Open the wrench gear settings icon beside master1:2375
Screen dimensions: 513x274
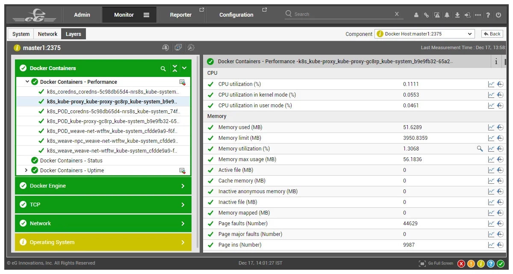pyautogui.click(x=191, y=48)
